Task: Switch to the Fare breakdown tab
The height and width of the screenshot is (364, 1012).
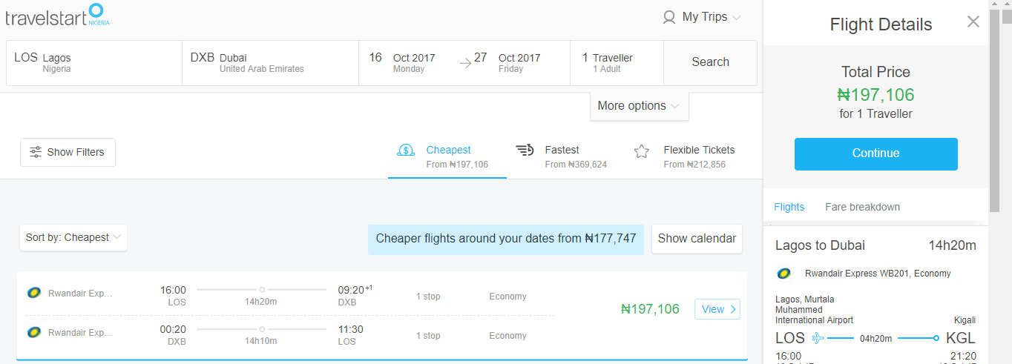Action: point(863,207)
